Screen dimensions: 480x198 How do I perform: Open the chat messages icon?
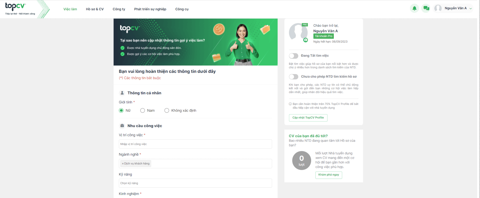click(426, 8)
